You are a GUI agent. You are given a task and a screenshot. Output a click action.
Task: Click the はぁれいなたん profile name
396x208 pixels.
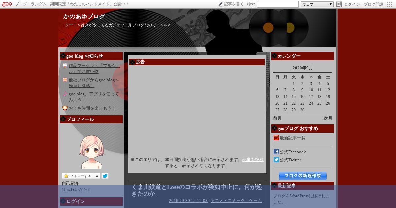point(77,190)
